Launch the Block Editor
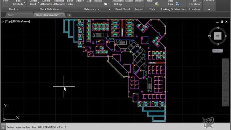Viewport: 231px width, 130px height. (70, 3)
